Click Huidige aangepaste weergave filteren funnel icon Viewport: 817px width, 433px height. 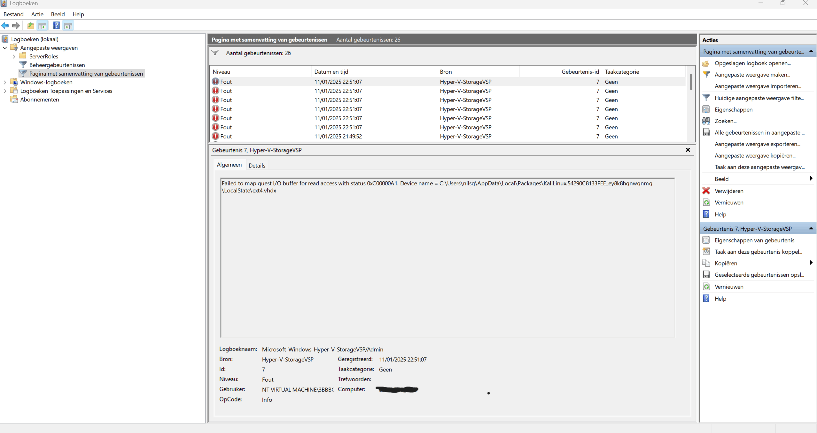click(x=706, y=98)
